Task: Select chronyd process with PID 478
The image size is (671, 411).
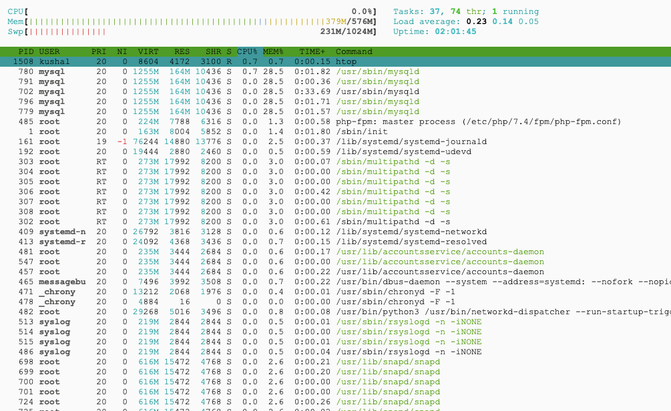Action: pyautogui.click(x=335, y=302)
